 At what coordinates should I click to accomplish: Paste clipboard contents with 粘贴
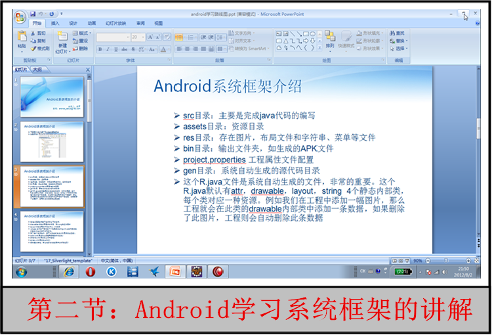(x=22, y=41)
